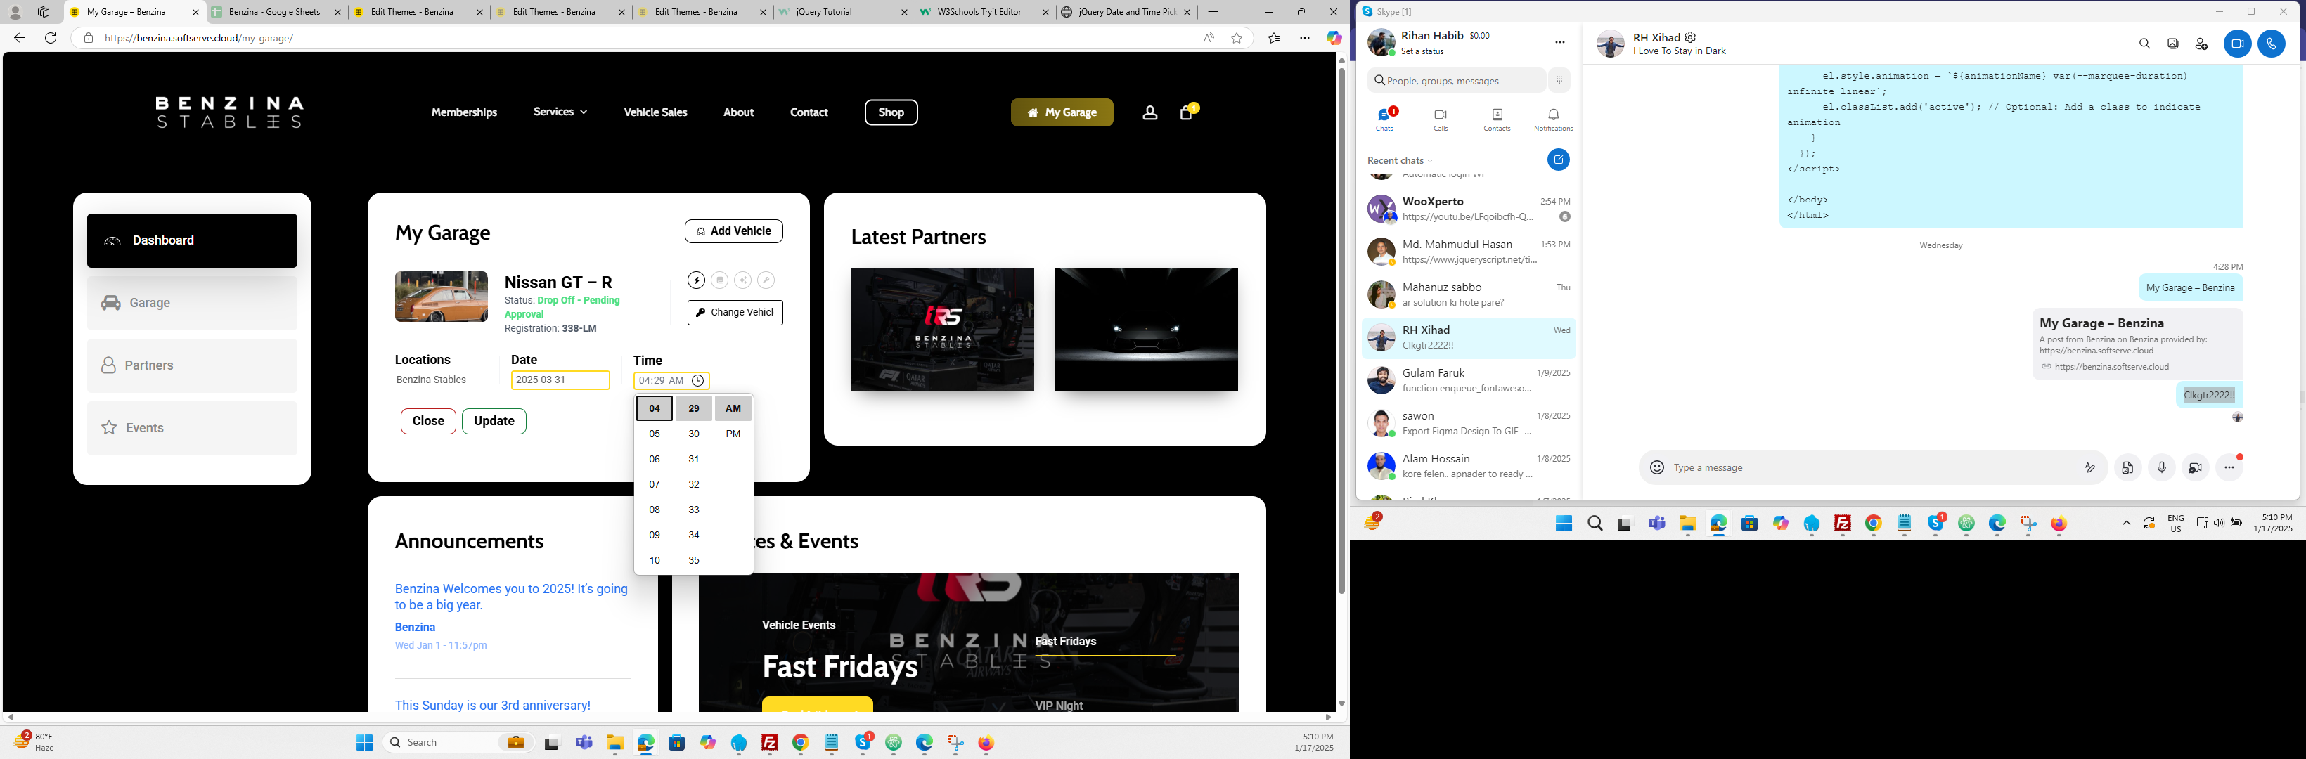Pick hour 07 in time picker list
This screenshot has height=759, width=2306.
point(655,484)
